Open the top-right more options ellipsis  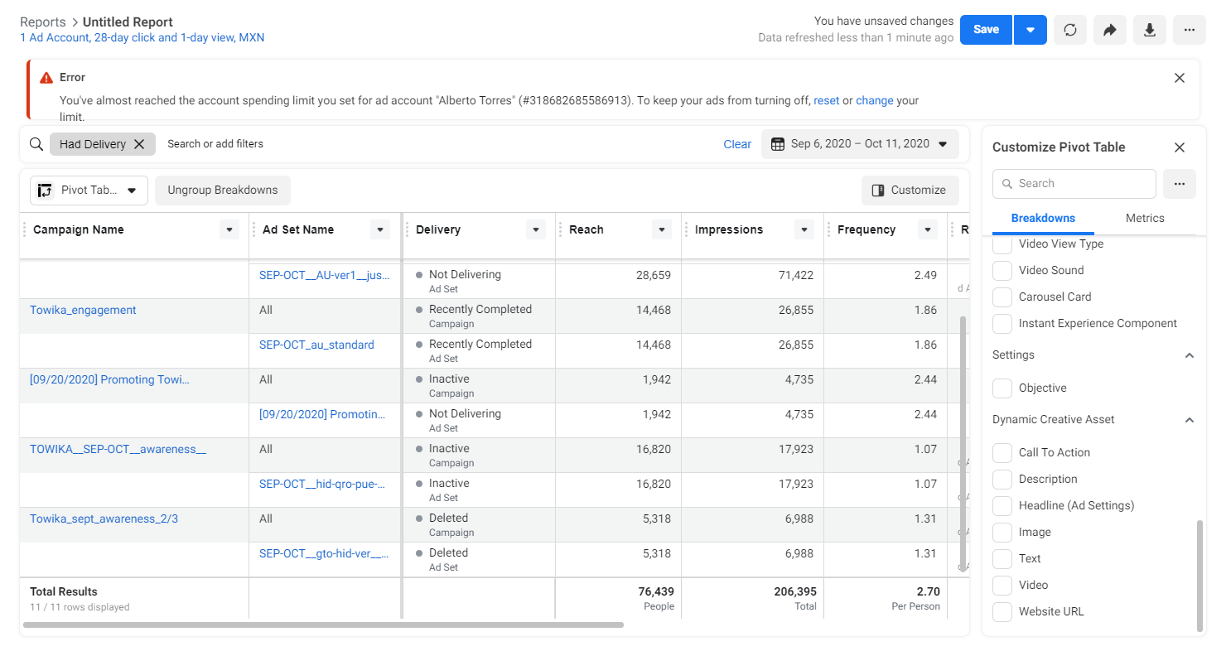(1190, 30)
